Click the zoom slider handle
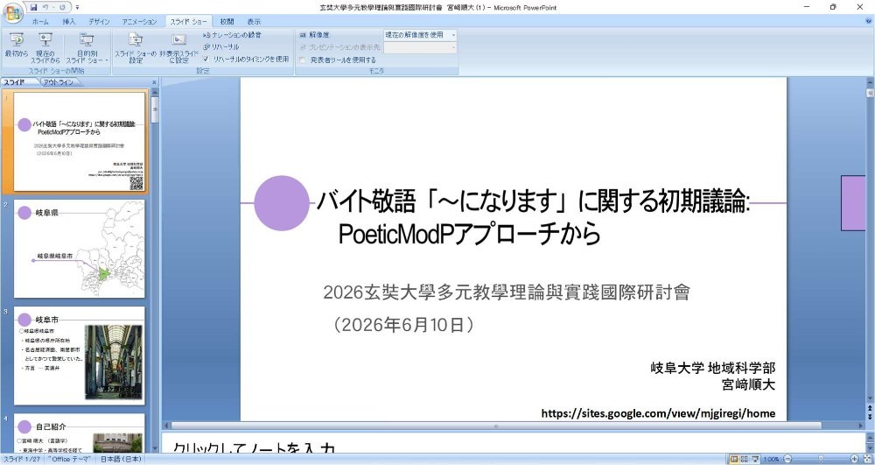This screenshot has height=465, width=875. click(821, 459)
